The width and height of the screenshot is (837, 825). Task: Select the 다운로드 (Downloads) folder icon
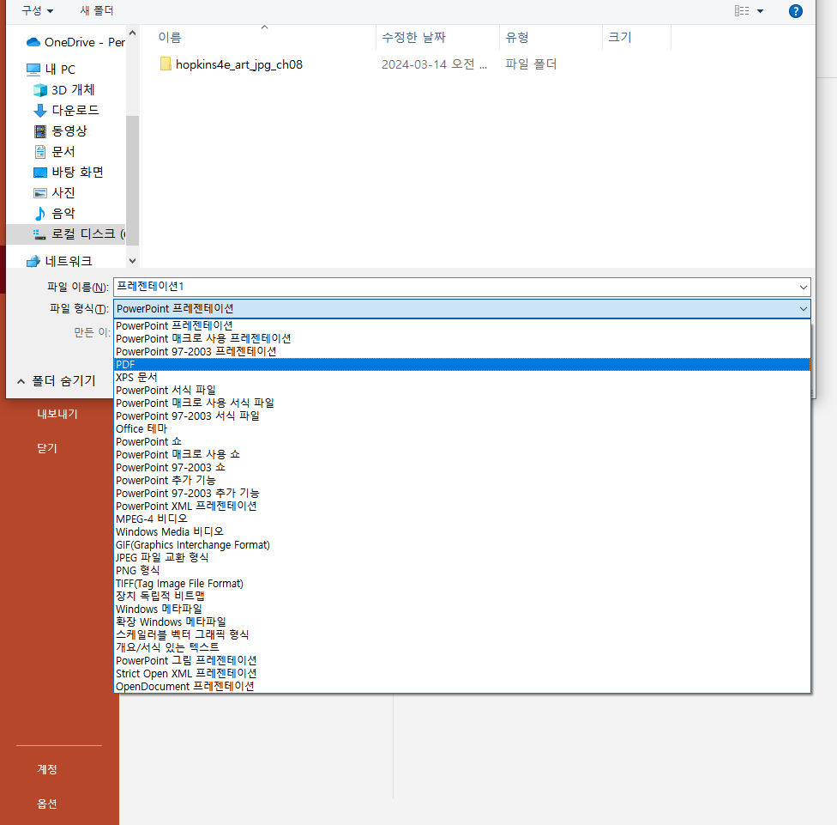click(41, 110)
